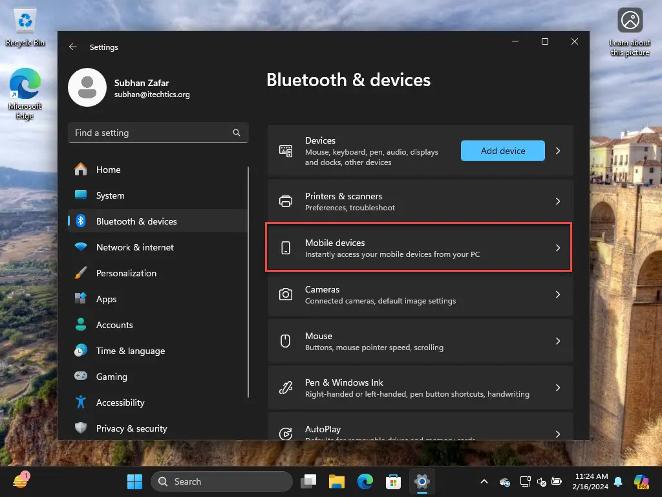Screen dimensions: 662x497
Task: Open widgets icon at taskbar left
Action: [21, 481]
